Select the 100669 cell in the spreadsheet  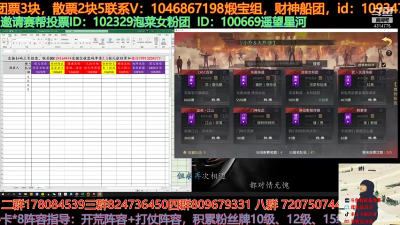[x=57, y=72]
